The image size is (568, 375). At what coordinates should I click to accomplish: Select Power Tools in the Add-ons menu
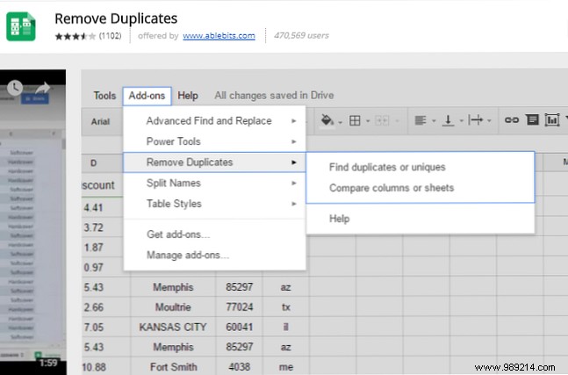click(x=214, y=141)
